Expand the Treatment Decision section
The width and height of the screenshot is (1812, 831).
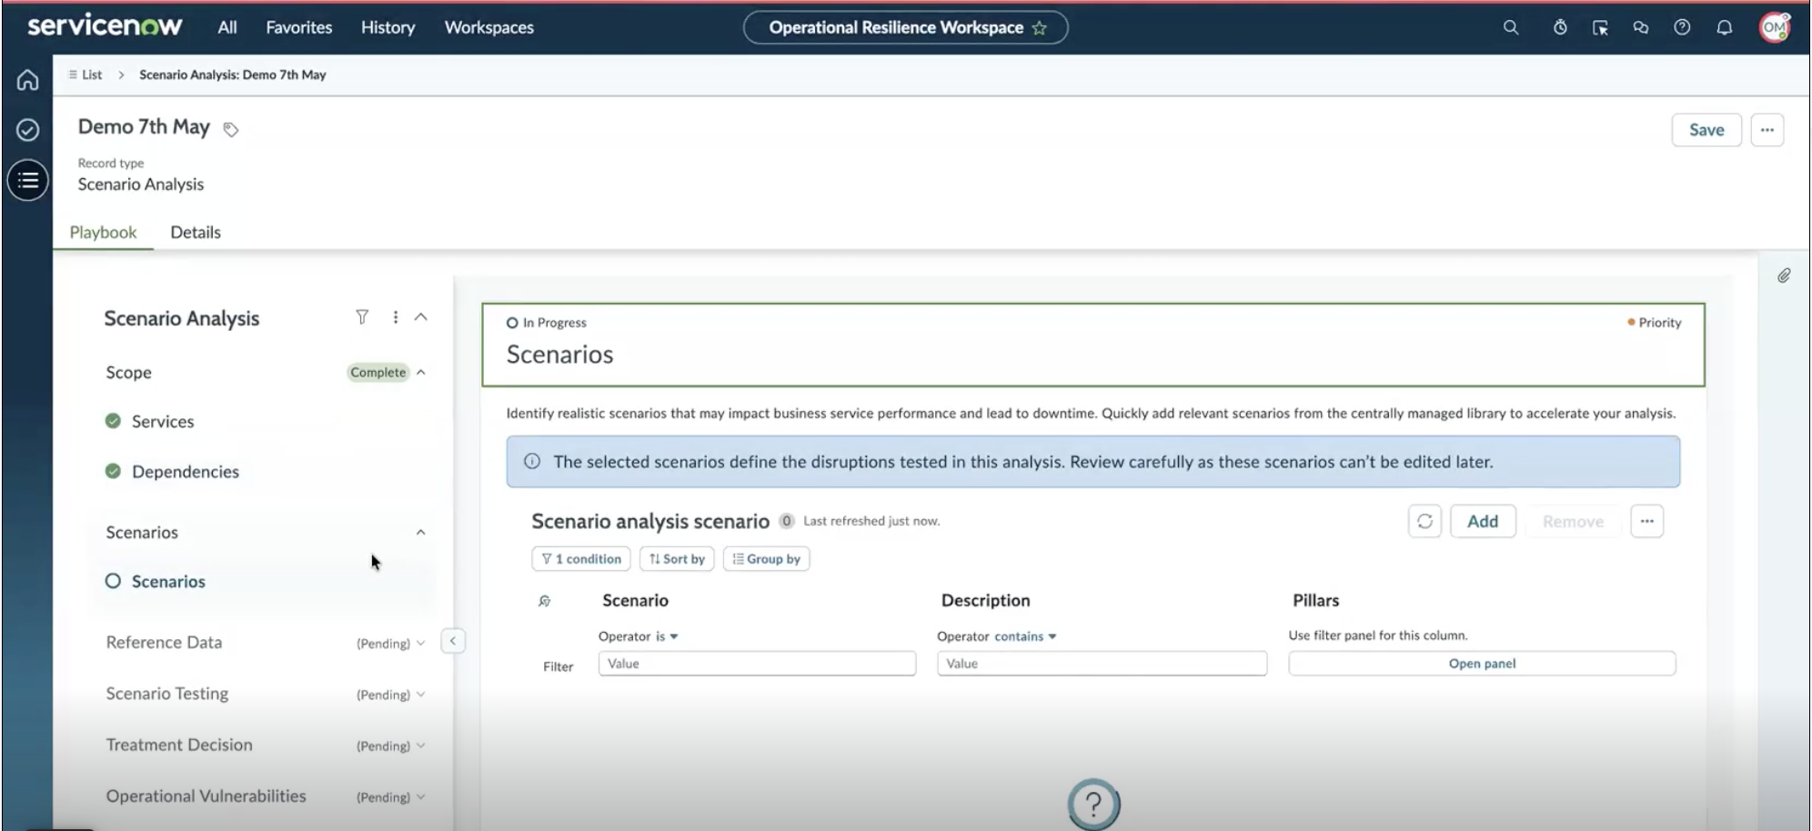coord(420,746)
